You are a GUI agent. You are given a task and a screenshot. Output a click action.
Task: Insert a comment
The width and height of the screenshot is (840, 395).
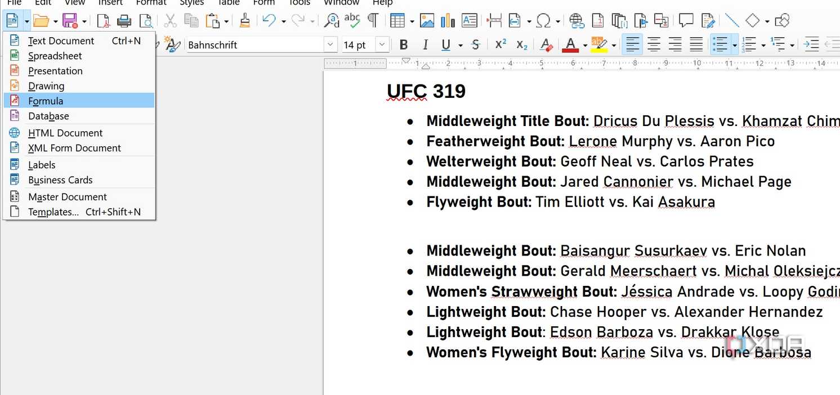coord(686,21)
